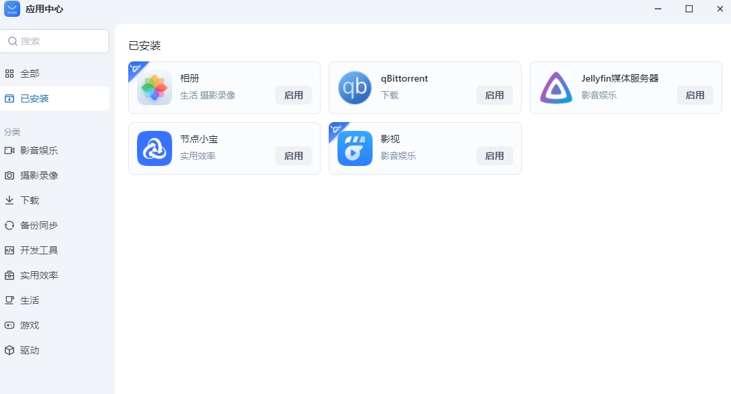Open the 影音娱乐 category in the sidebar
This screenshot has width=731, height=394.
tap(55, 150)
